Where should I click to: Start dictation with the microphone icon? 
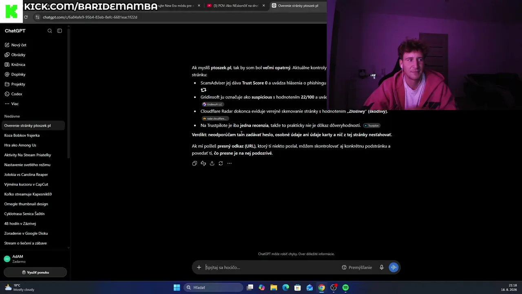coord(382,267)
